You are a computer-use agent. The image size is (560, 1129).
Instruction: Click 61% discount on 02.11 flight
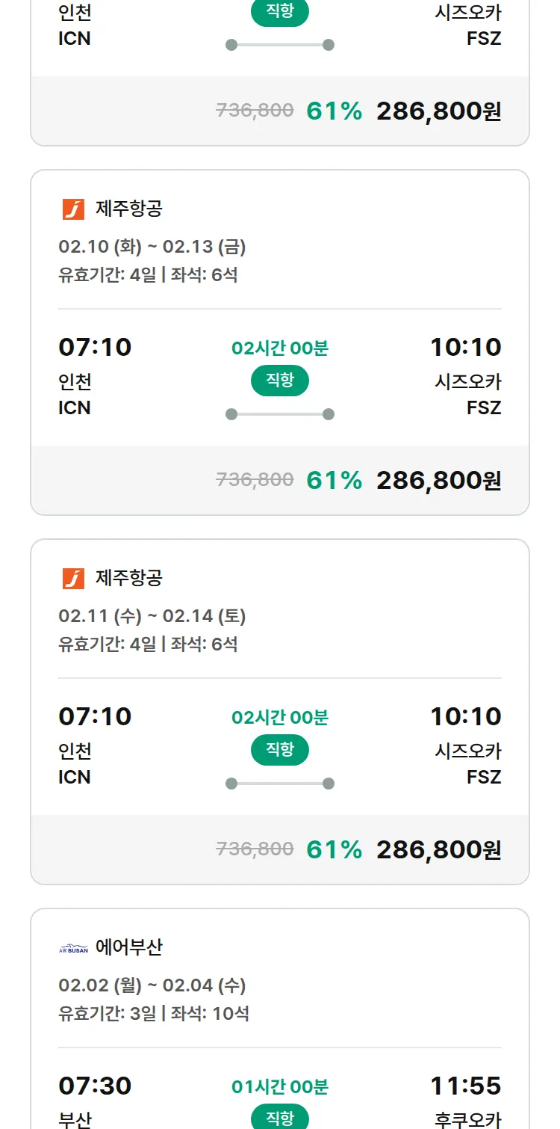(x=334, y=849)
